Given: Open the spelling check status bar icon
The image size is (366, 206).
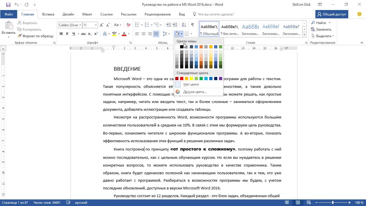Looking at the screenshot, I should pos(68,203).
